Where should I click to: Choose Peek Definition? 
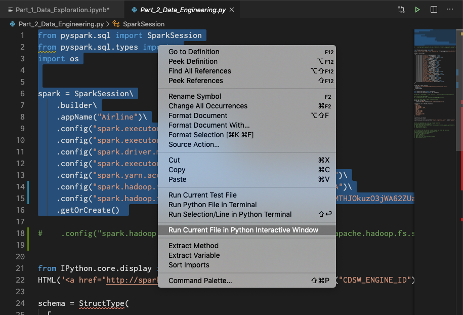[247, 61]
